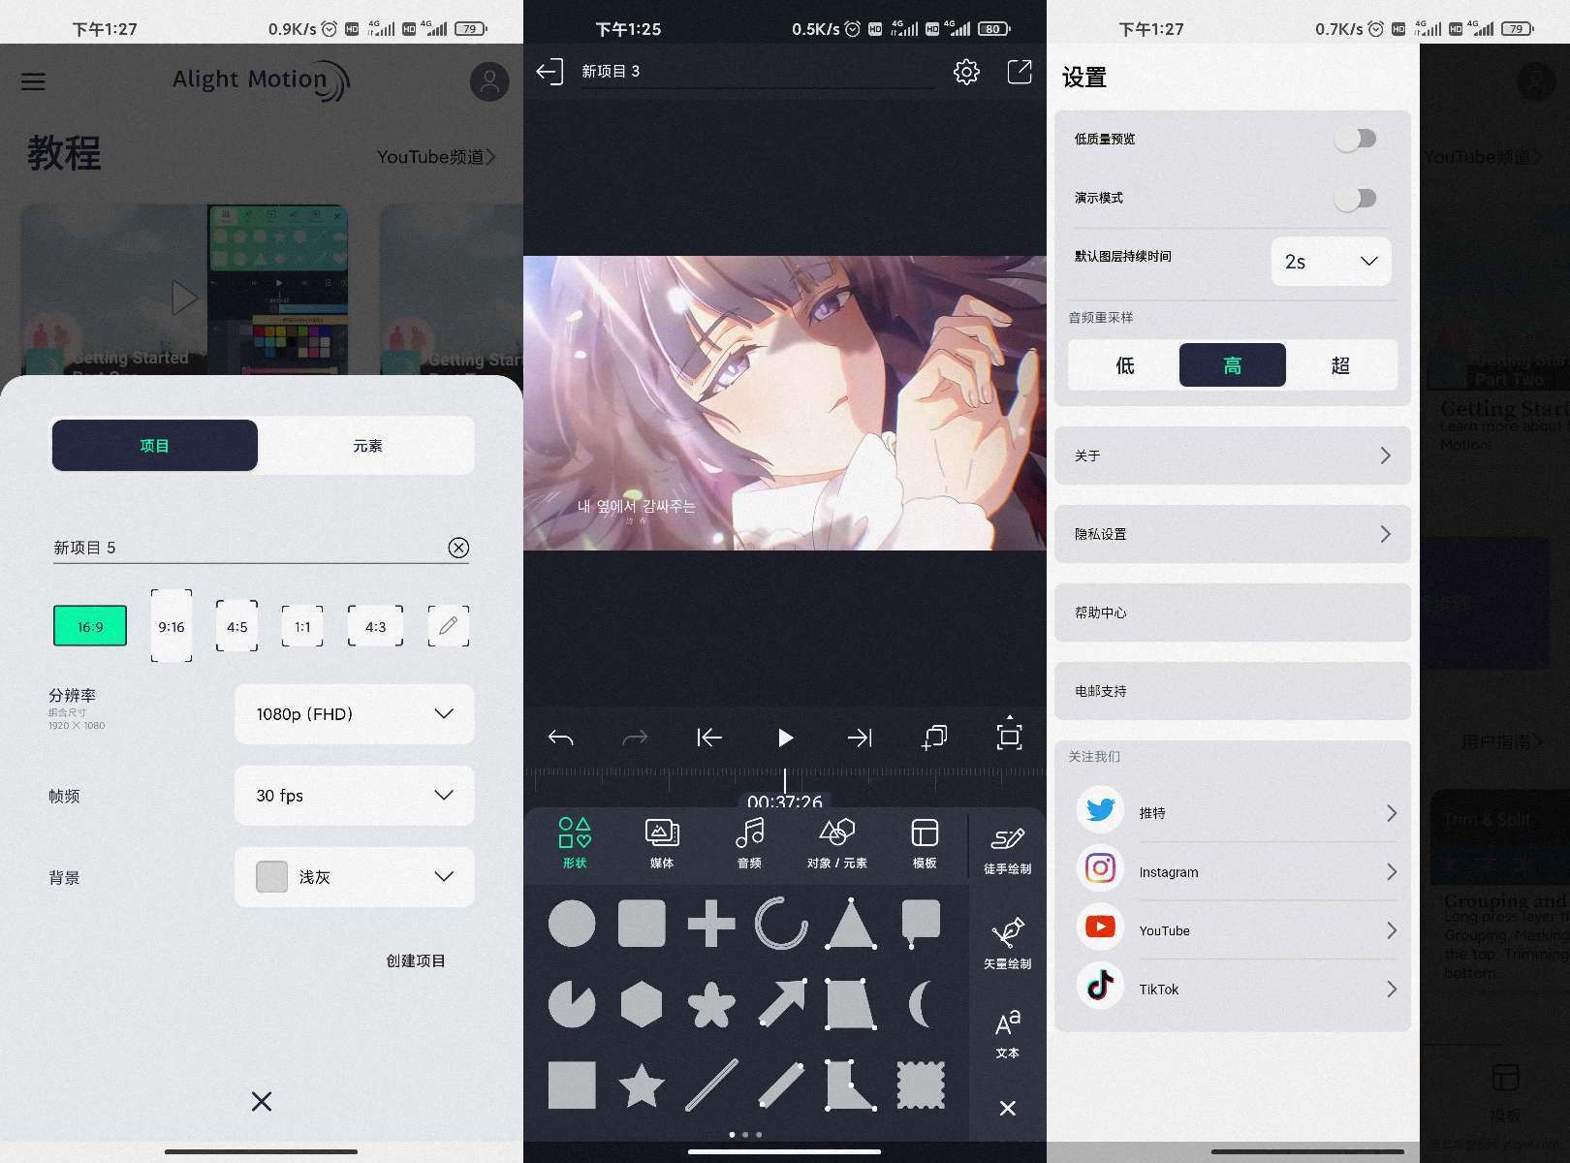Insert the pie wedge shape

coord(572,1004)
